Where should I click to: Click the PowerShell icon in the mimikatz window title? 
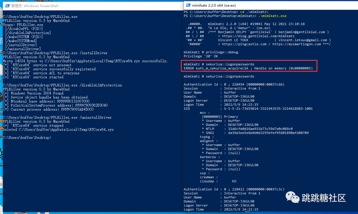[188, 5]
